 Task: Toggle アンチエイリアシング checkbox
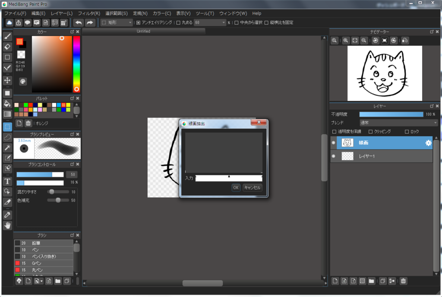coord(138,22)
